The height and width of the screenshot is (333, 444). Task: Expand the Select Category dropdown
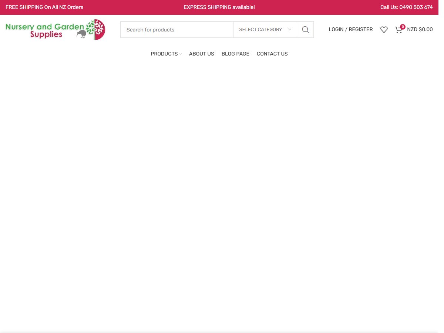click(x=265, y=30)
